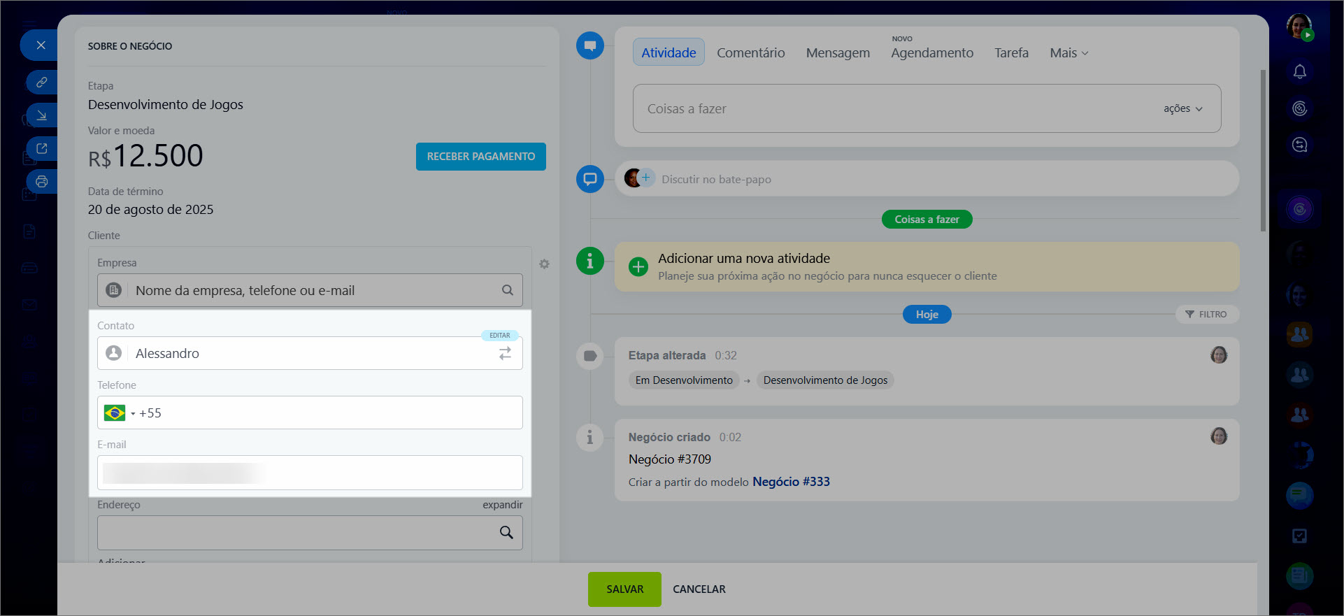Click the print icon in left panel
The width and height of the screenshot is (1344, 616).
pos(42,182)
